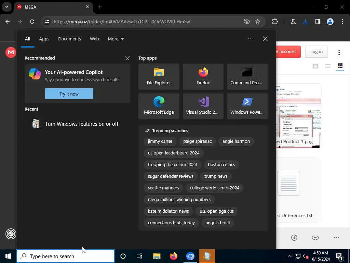Open Command Prompt tile

(x=247, y=77)
